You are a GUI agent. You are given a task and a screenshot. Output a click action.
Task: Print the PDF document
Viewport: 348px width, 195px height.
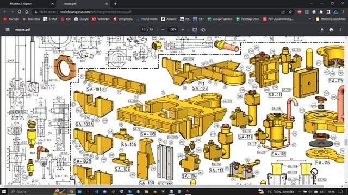[331, 30]
